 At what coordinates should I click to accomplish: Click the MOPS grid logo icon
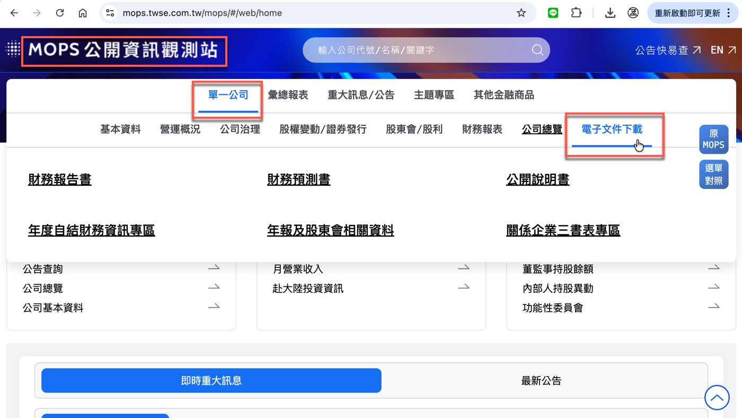click(x=12, y=49)
